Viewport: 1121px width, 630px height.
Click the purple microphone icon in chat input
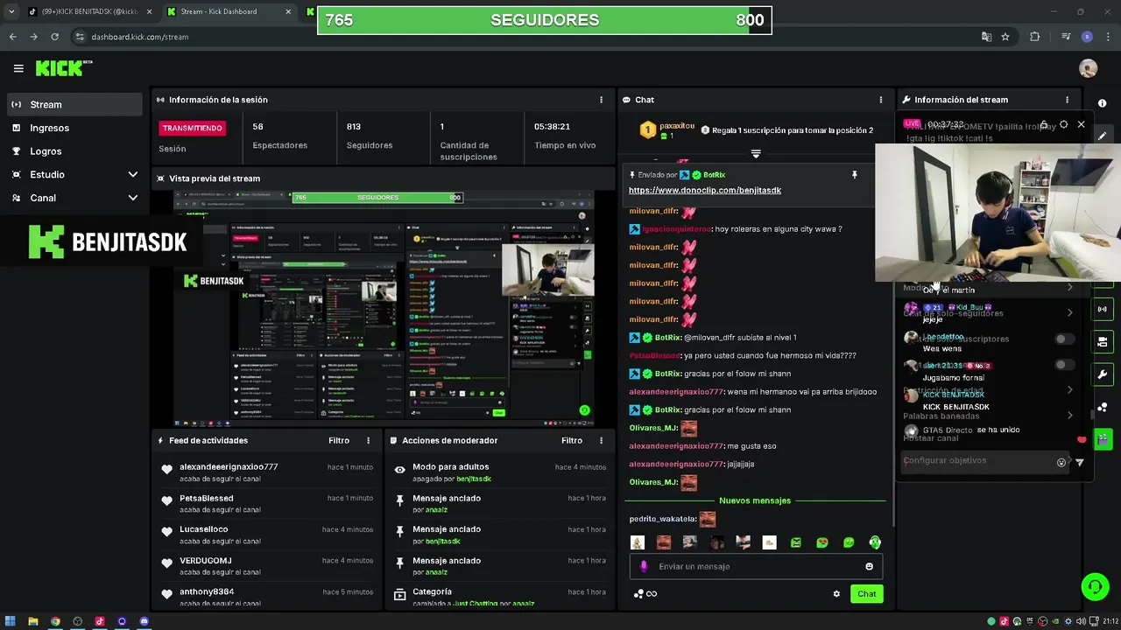coord(644,566)
